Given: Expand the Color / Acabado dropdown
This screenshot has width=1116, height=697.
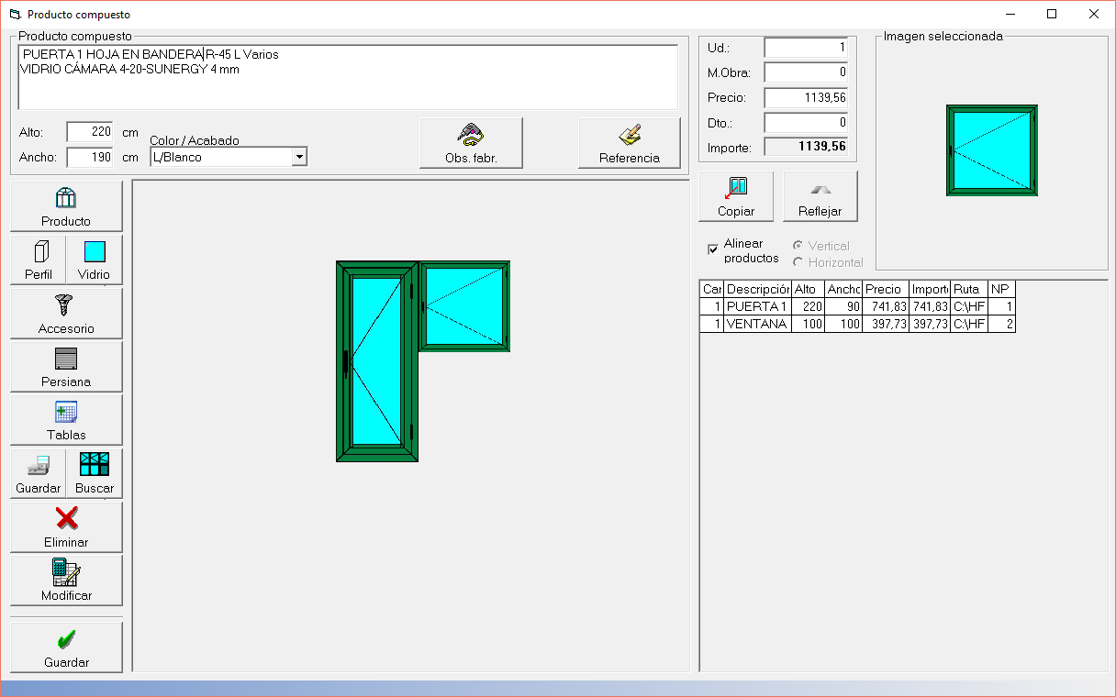Looking at the screenshot, I should (298, 157).
